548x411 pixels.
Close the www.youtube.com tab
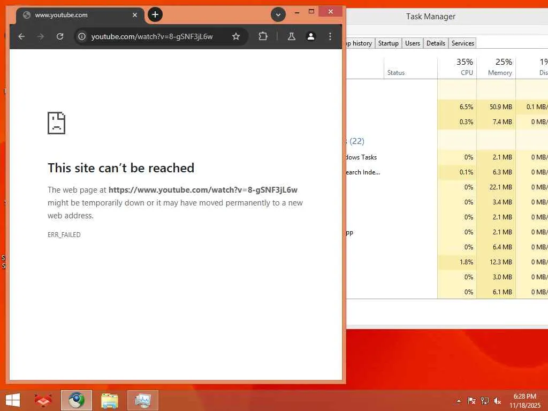(x=135, y=15)
